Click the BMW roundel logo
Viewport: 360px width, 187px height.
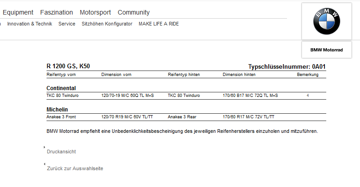pos(327,21)
